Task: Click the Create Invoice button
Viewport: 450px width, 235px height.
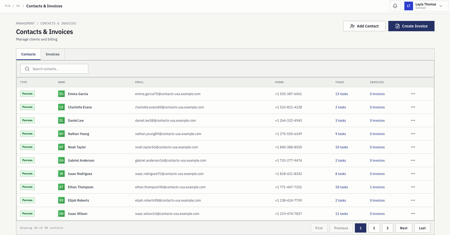Action: point(411,26)
